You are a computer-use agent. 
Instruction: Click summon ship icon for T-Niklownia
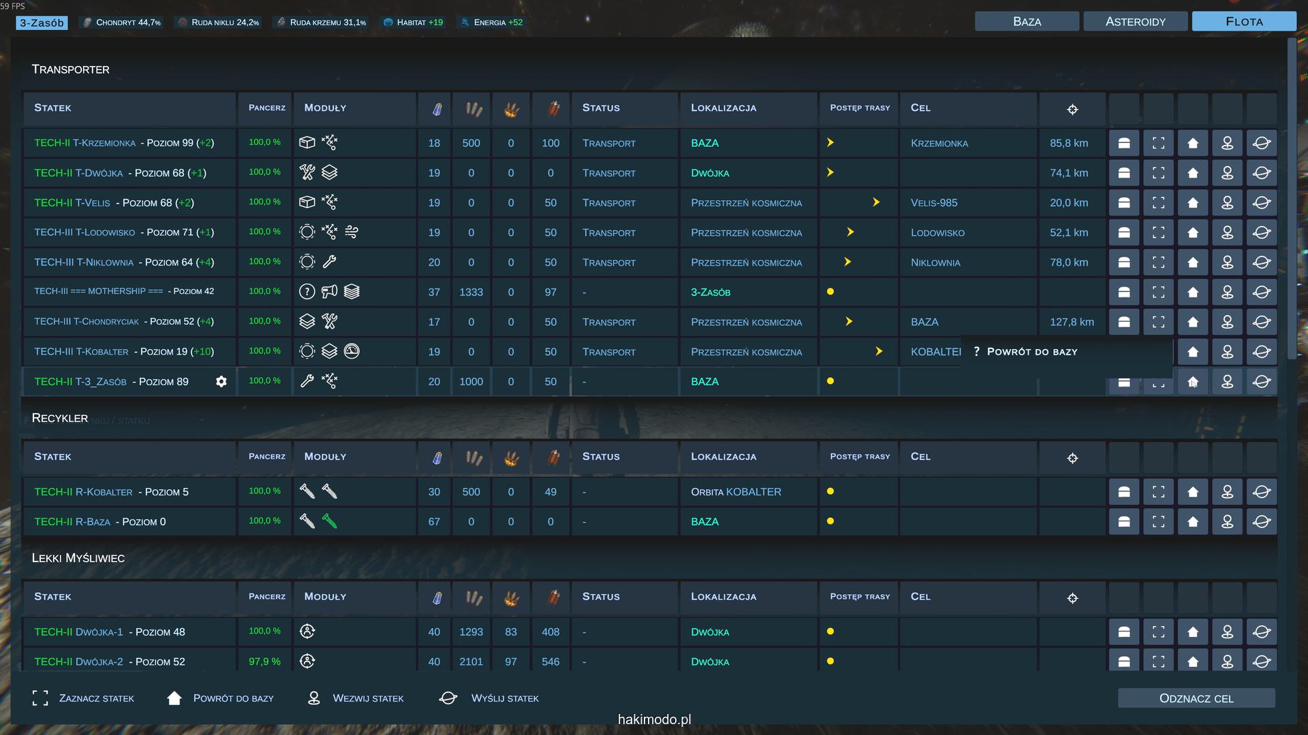(x=1227, y=262)
